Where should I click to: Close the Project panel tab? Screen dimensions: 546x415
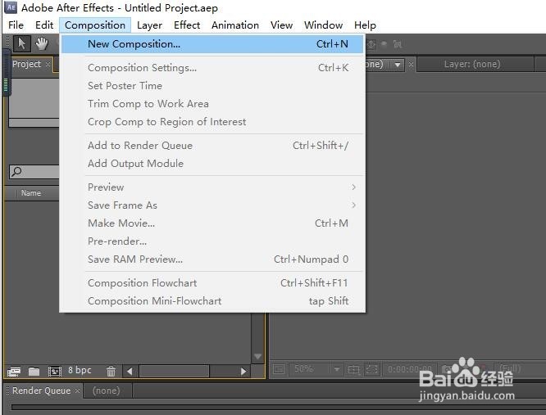48,65
